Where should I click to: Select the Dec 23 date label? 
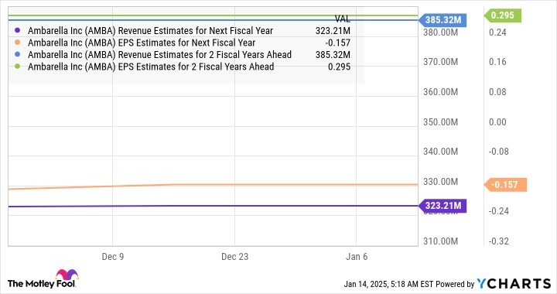234,257
